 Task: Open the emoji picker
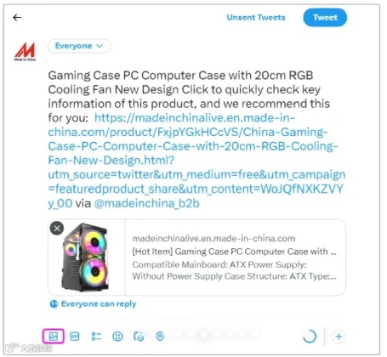tap(117, 337)
